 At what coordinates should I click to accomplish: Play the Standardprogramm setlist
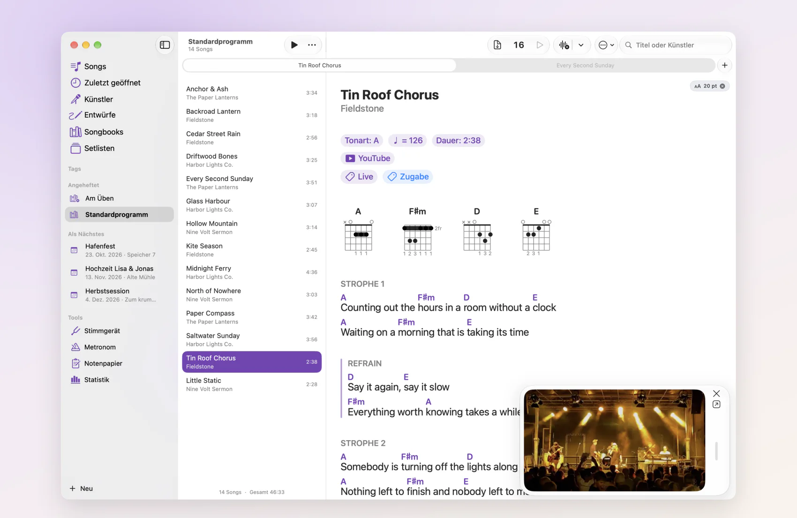click(294, 45)
